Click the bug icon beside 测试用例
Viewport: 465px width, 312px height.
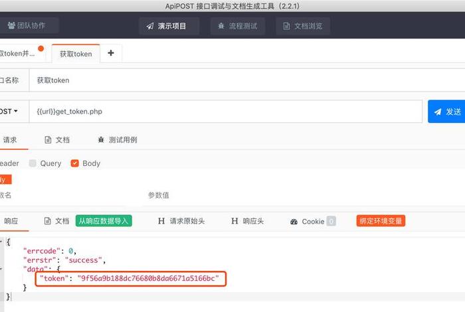click(101, 140)
